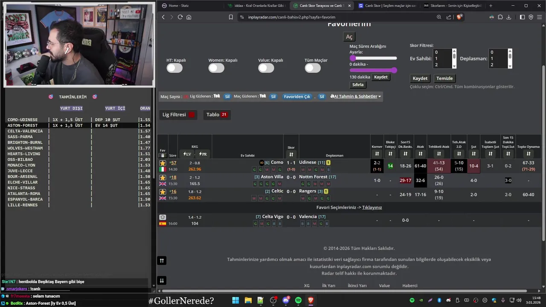Click the browser address bar URL

pos(292,17)
